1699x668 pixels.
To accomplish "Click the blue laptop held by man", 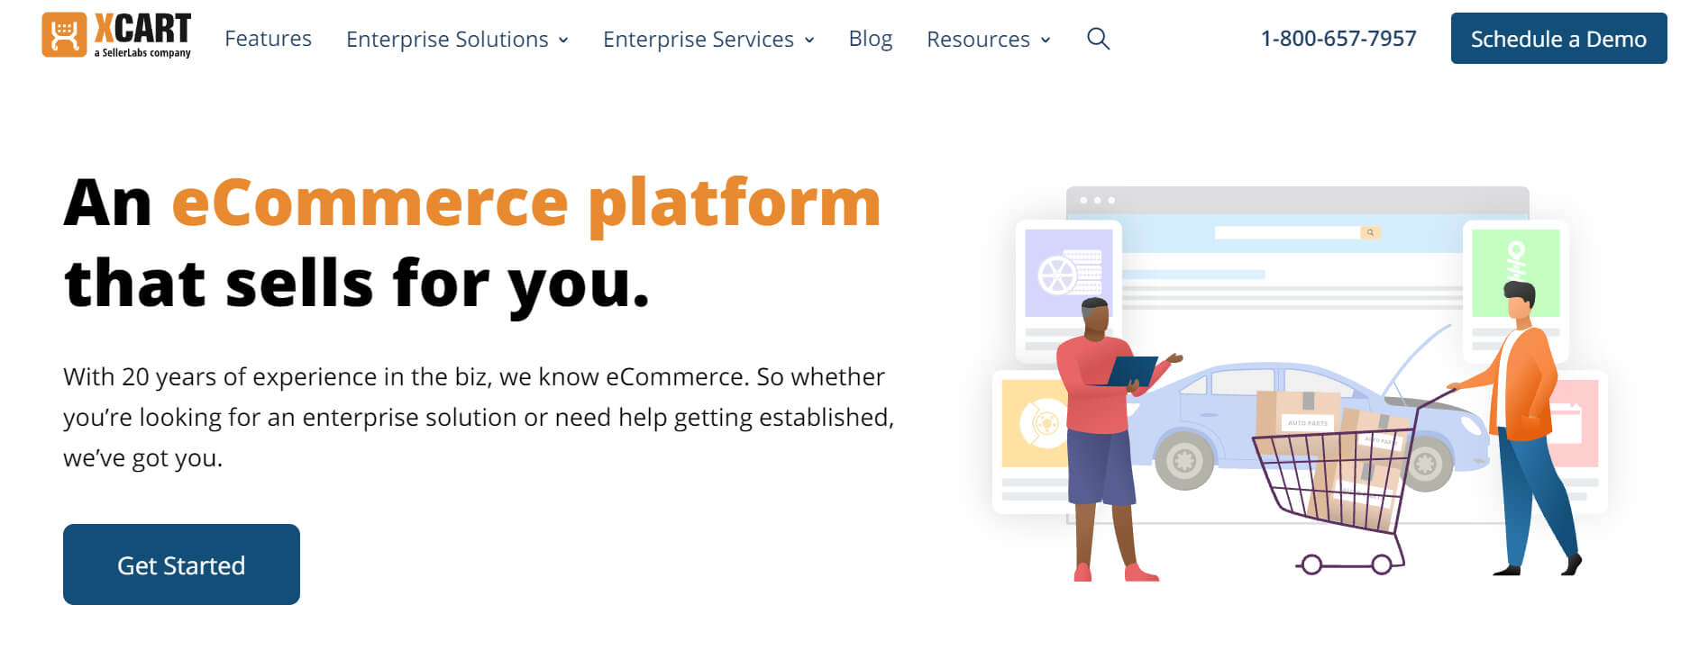I will point(1130,370).
